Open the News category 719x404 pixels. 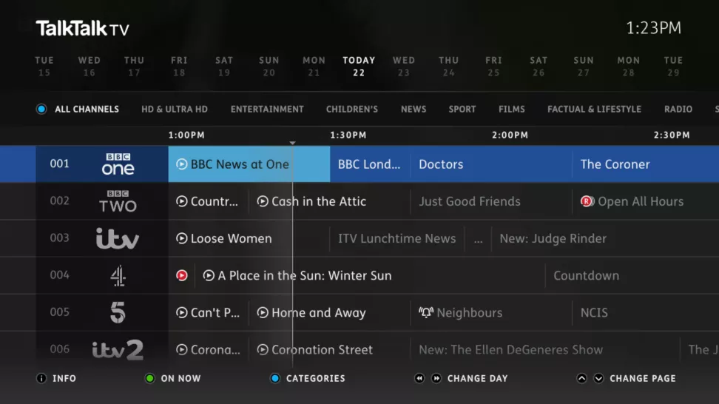[413, 110]
